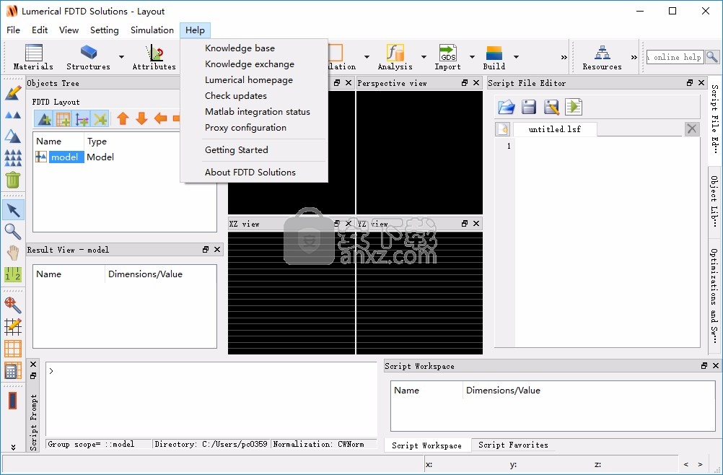The height and width of the screenshot is (475, 723).
Task: Click the online help search button
Action: [x=712, y=57]
